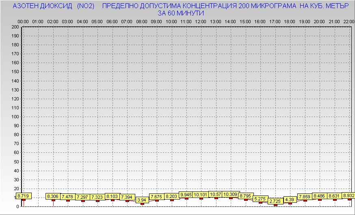This screenshot has width=355, height=215.
Task: Select the 7.859 value label
Action: (305, 197)
